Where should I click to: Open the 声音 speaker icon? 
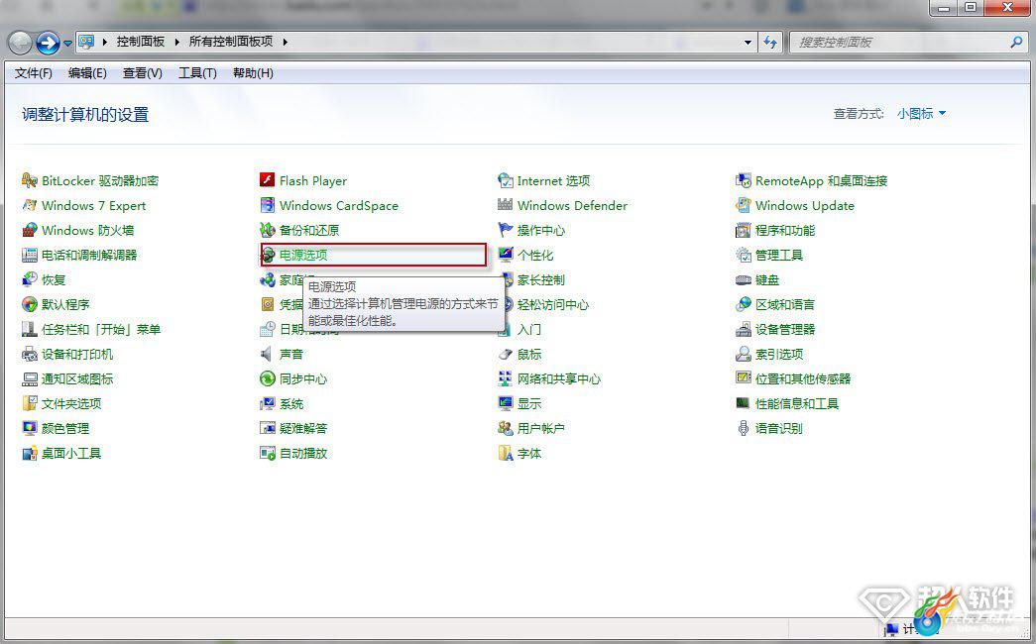pyautogui.click(x=267, y=354)
